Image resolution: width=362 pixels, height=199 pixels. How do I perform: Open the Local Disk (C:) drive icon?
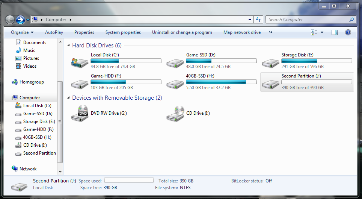80,62
